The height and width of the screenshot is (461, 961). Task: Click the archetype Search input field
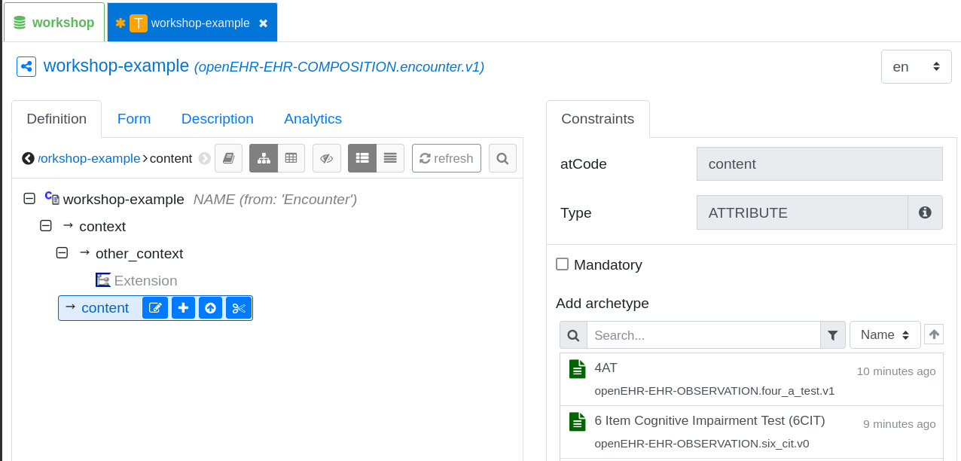703,335
